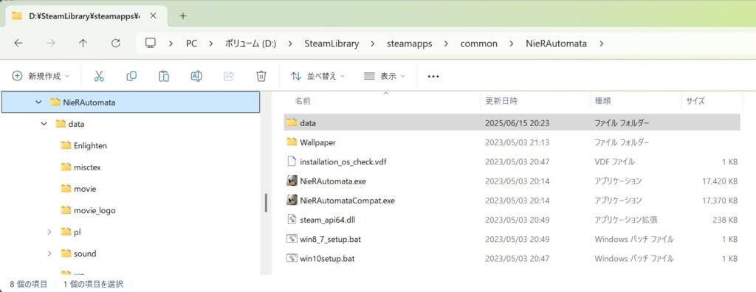Click the steam_api64.dll file icon
Screen dimensions: 756x292
pos(291,219)
